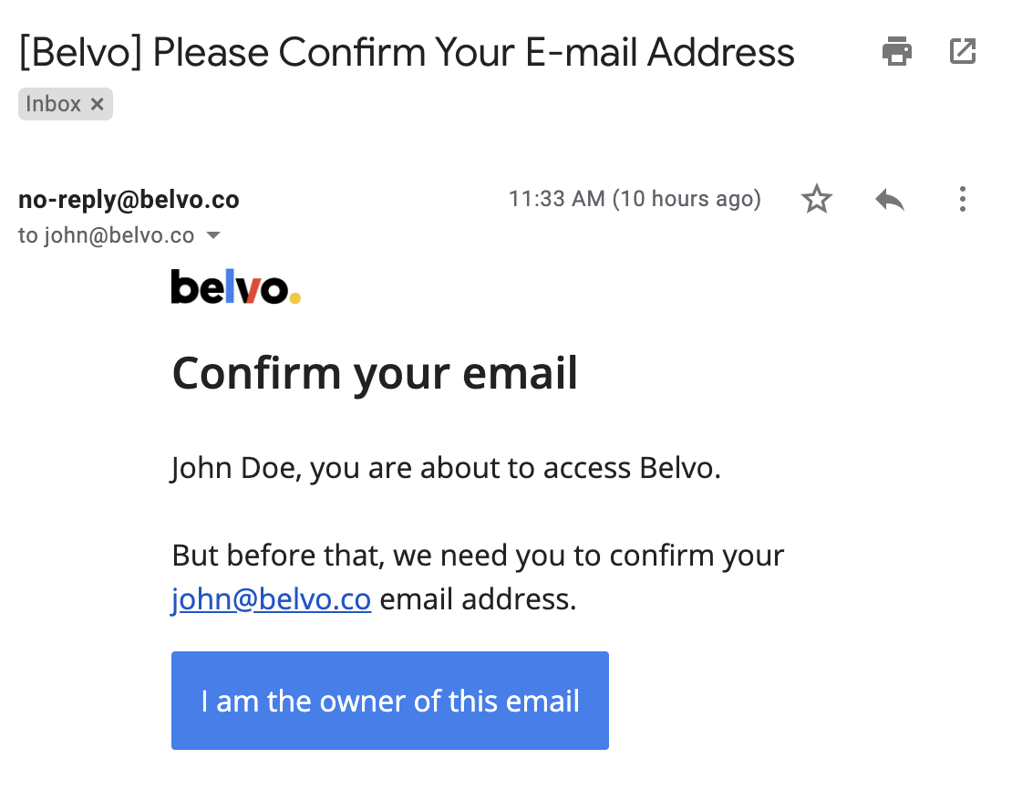The width and height of the screenshot is (1012, 790).
Task: Click the 'email address.' text after link
Action: (478, 599)
